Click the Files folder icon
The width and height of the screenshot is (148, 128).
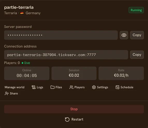pyautogui.click(x=52, y=87)
